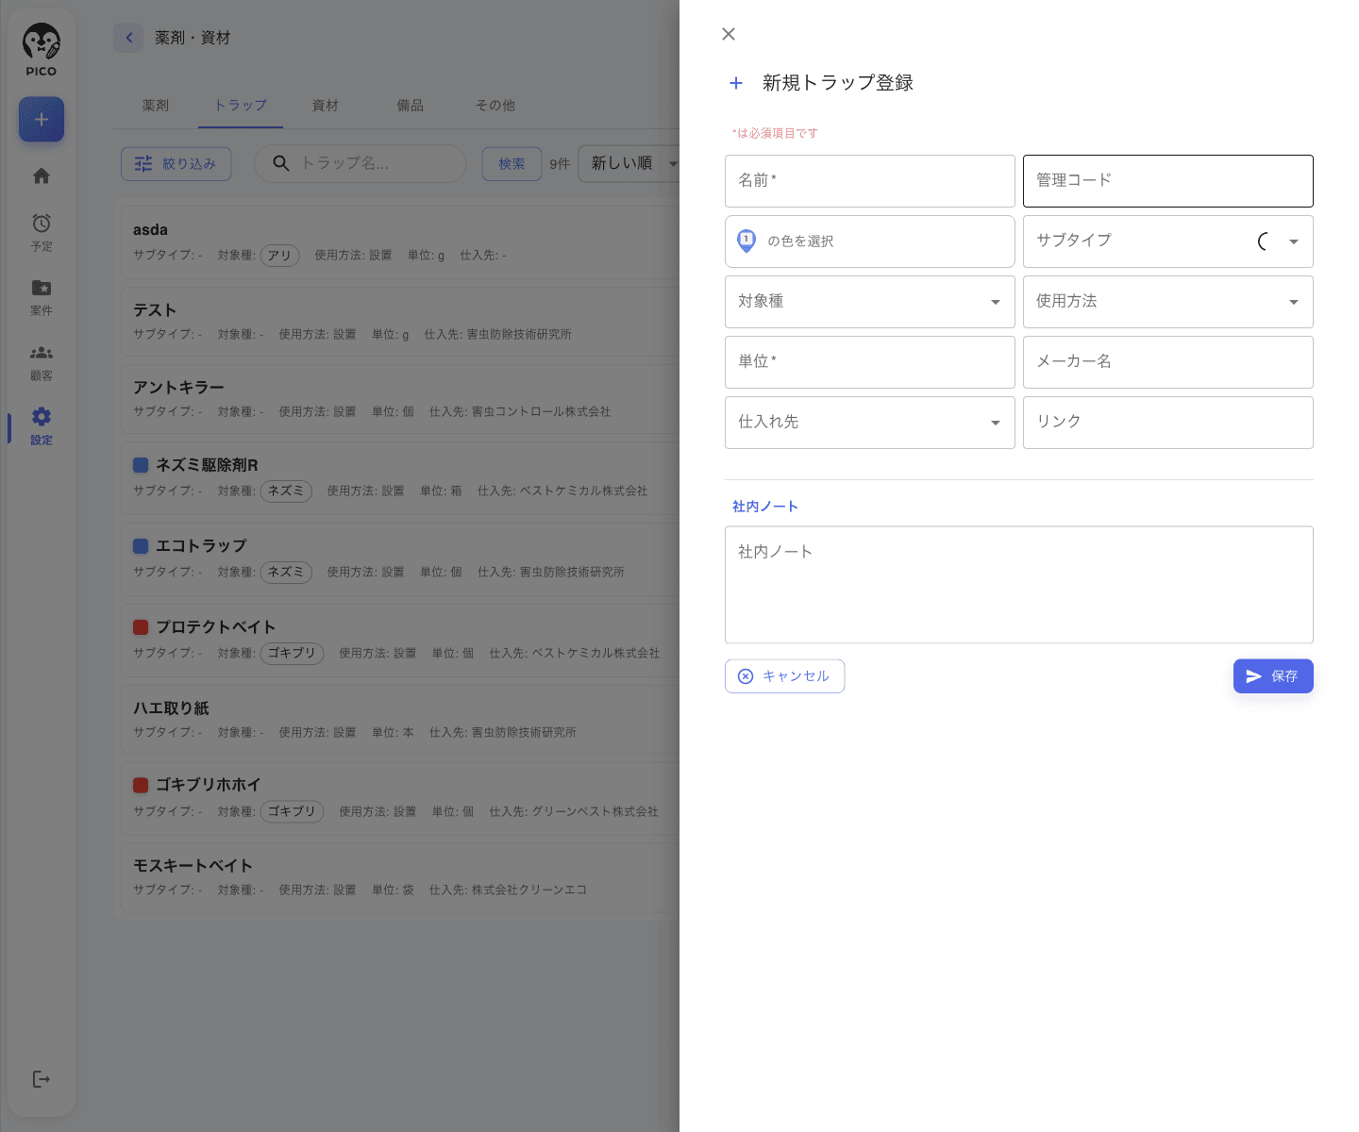Open the アントキラー list item
Image resolution: width=1359 pixels, height=1132 pixels.
(x=401, y=399)
